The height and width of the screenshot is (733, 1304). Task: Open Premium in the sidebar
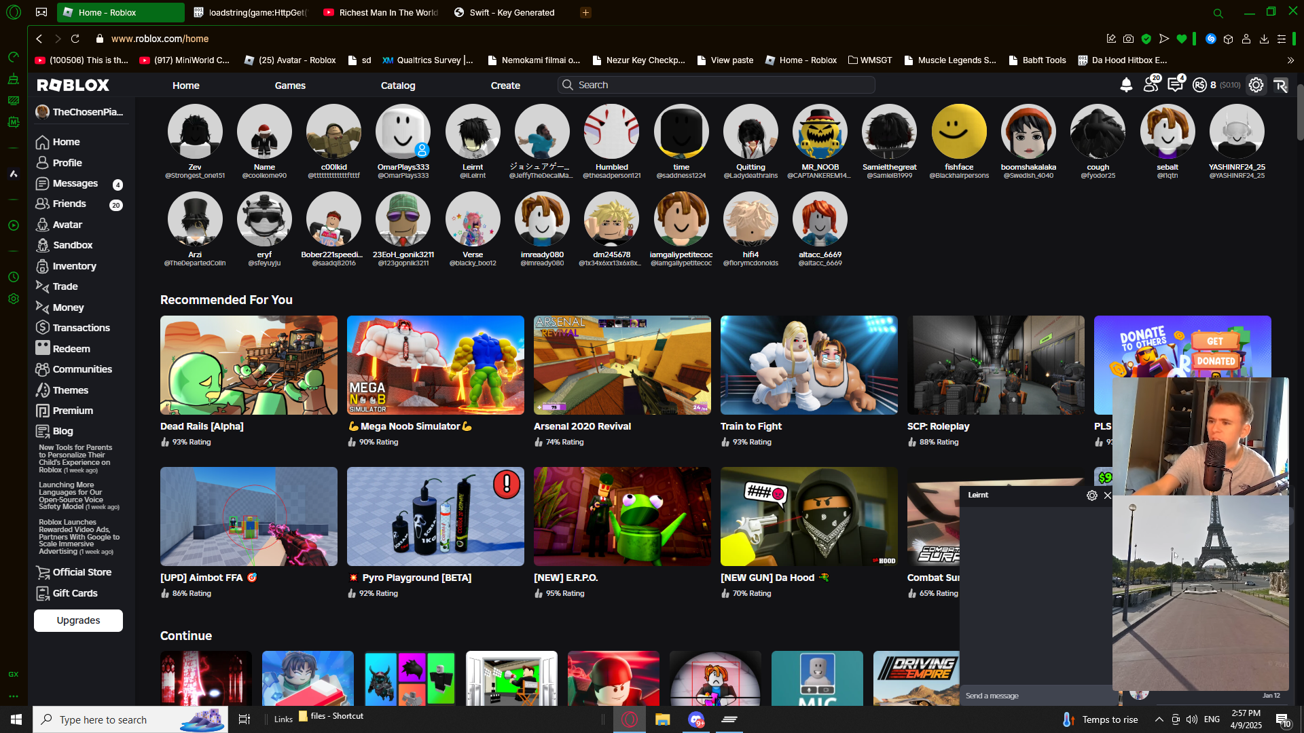tap(73, 411)
